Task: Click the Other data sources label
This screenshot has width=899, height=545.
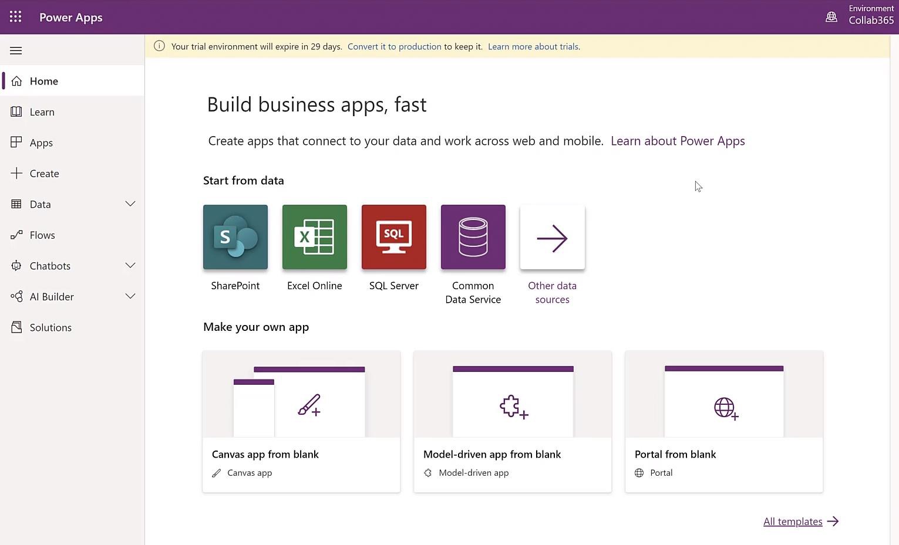Action: [553, 292]
